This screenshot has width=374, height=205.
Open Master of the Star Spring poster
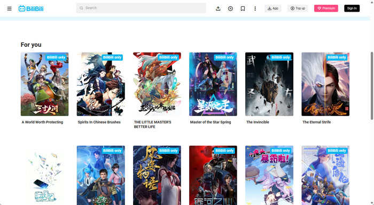(213, 84)
